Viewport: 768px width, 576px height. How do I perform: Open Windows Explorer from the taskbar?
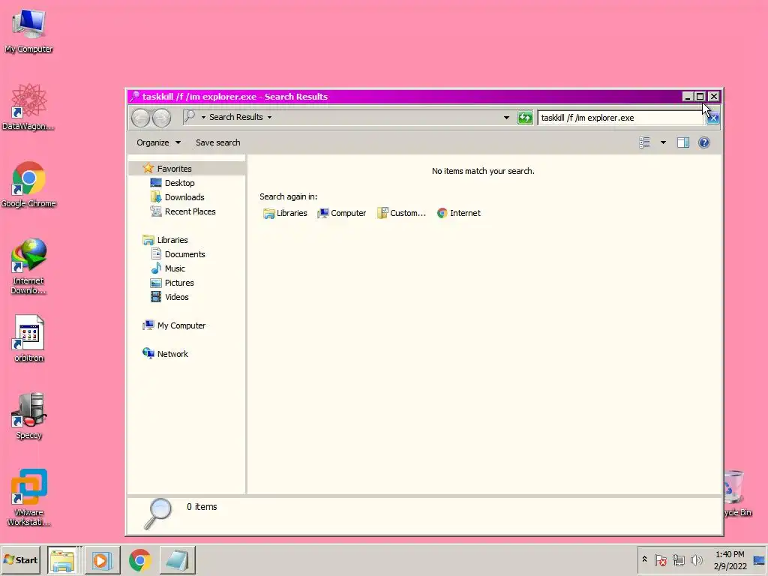point(62,560)
